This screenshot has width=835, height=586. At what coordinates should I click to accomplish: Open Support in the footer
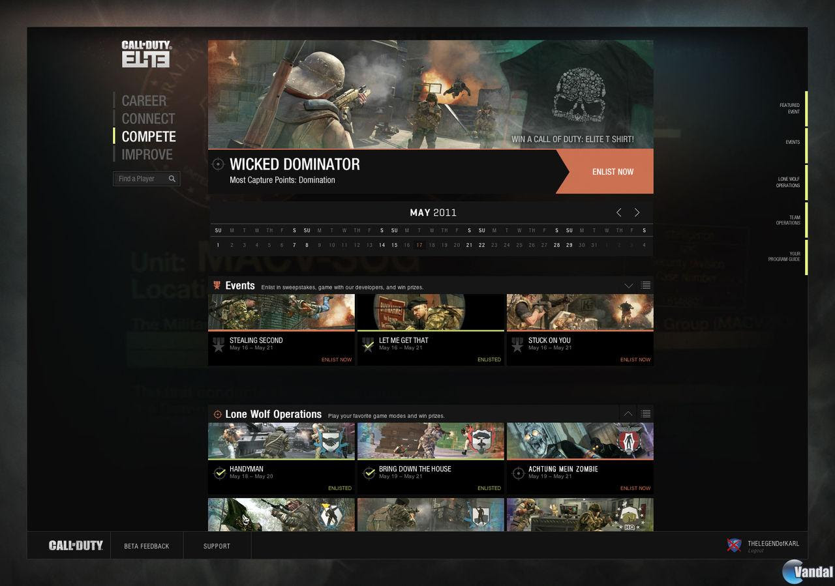pyautogui.click(x=217, y=546)
